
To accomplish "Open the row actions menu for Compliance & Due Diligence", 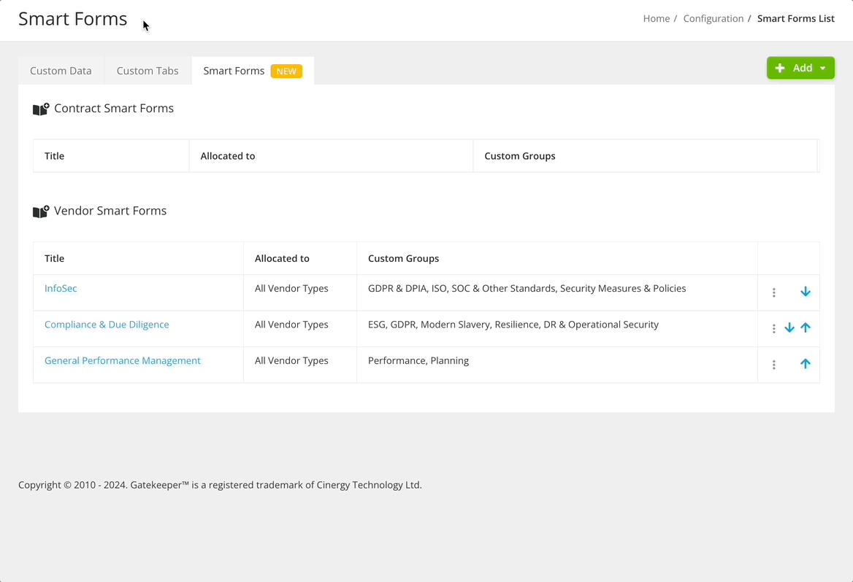I will (x=773, y=328).
